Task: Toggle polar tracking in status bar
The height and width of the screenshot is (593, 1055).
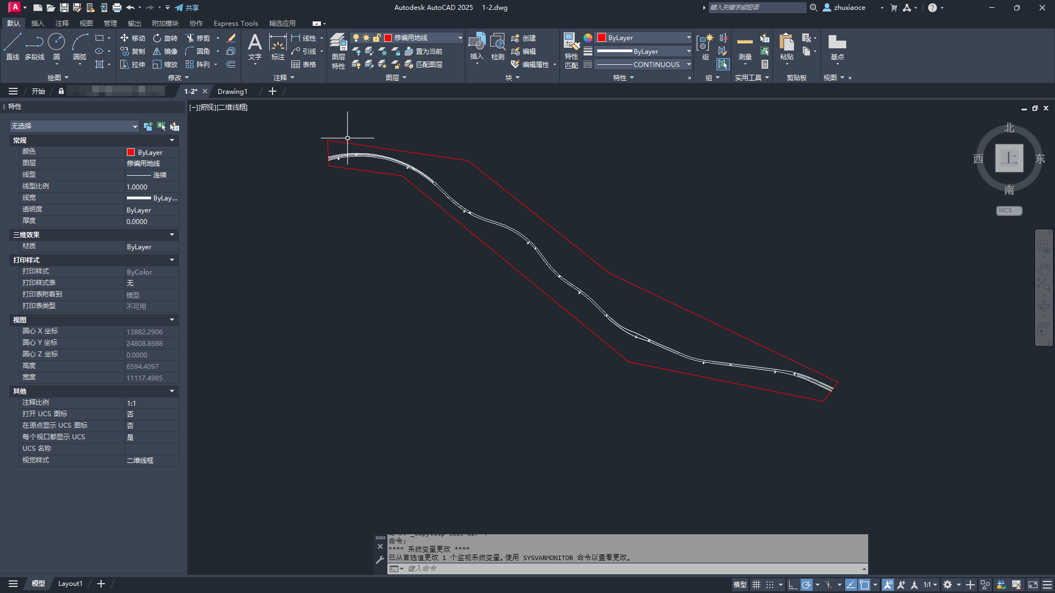Action: click(x=806, y=585)
